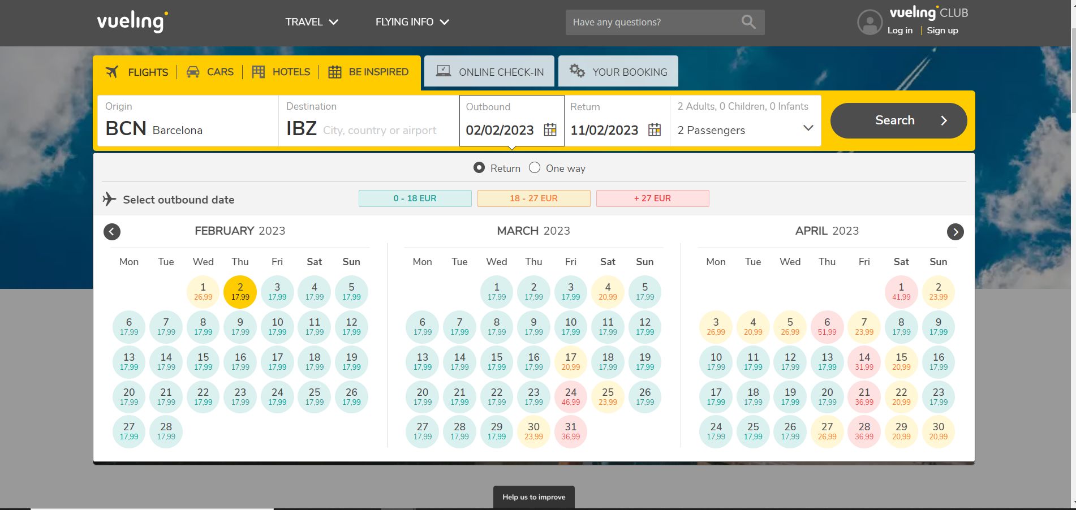The height and width of the screenshot is (510, 1076).
Task: Click the search magnifier icon
Action: 748,22
